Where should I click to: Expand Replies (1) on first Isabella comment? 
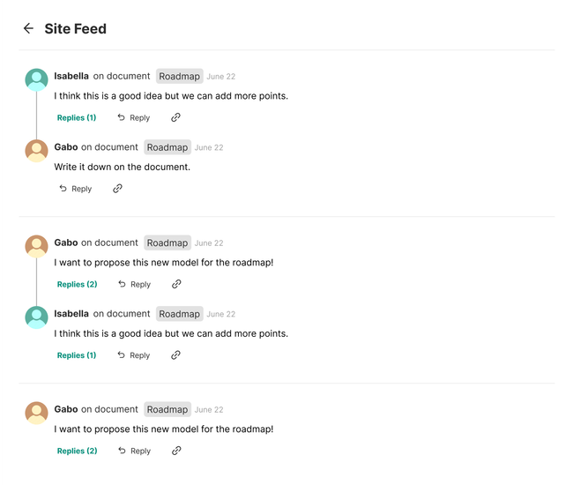(77, 117)
